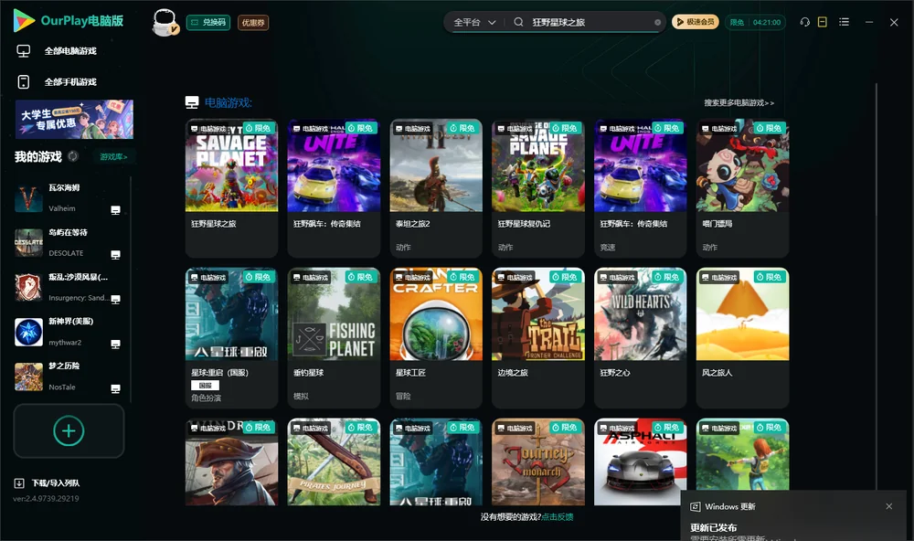
Task: Click the customer service headset icon
Action: [x=804, y=22]
